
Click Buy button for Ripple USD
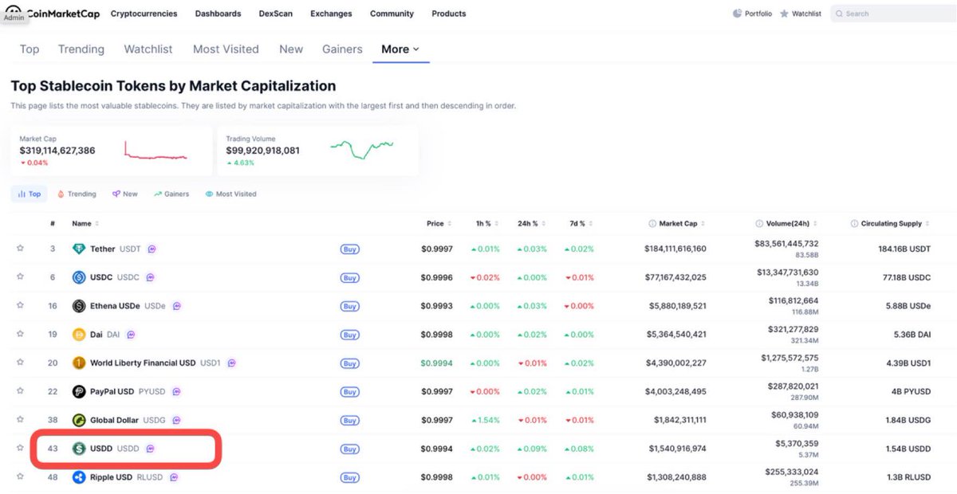(349, 477)
